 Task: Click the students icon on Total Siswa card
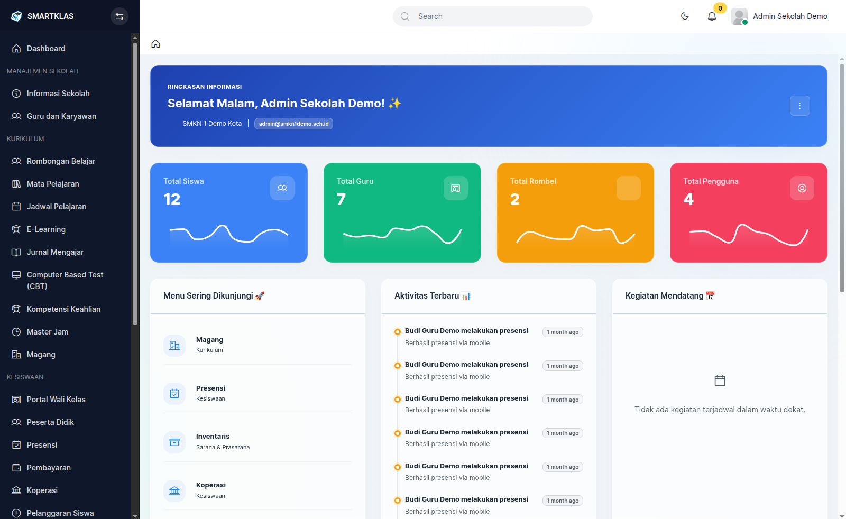click(282, 188)
